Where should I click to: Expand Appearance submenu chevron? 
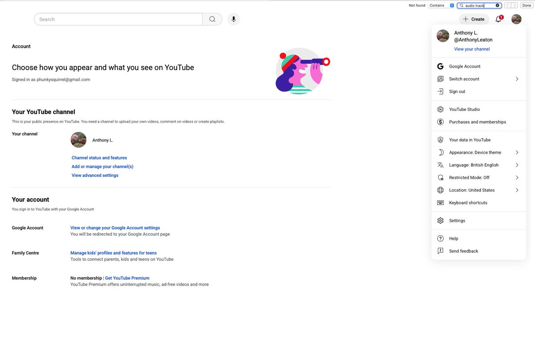click(x=517, y=152)
